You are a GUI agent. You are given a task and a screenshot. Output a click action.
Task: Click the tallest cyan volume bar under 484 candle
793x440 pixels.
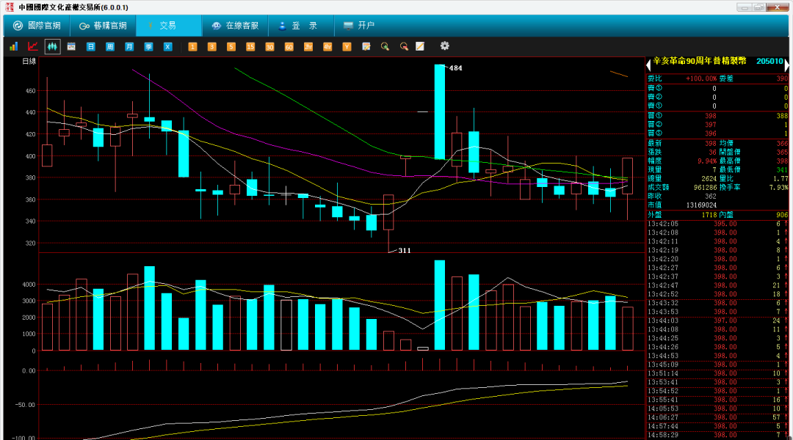pos(440,305)
